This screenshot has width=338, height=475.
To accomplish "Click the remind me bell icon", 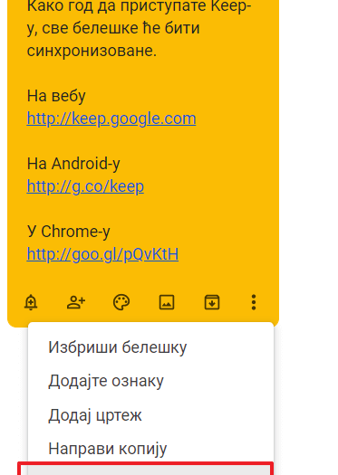I will (x=31, y=302).
